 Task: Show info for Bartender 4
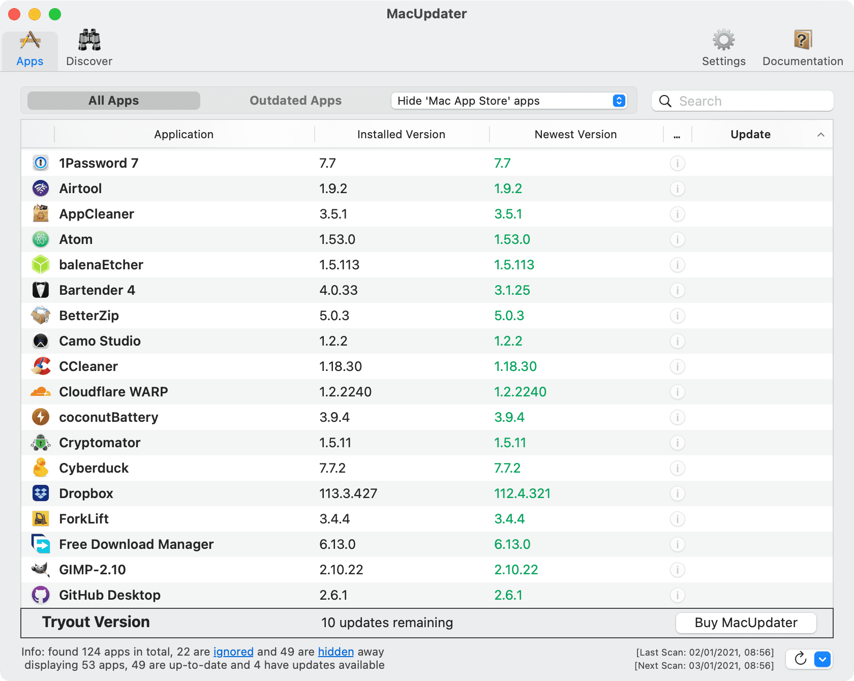coord(677,290)
